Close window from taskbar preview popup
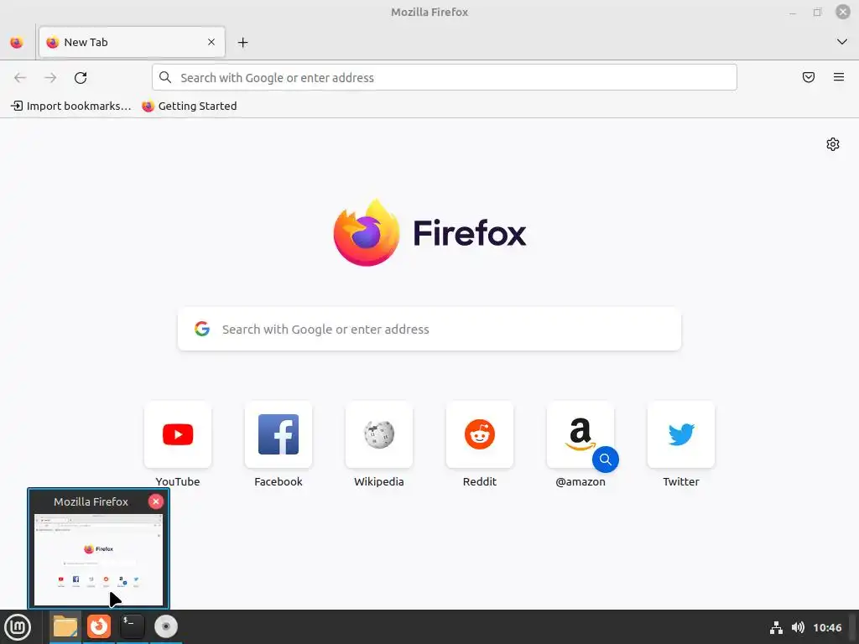The height and width of the screenshot is (644, 859). coord(155,501)
